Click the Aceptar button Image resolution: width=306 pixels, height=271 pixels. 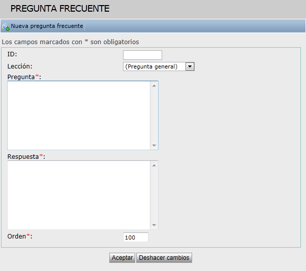(122, 258)
